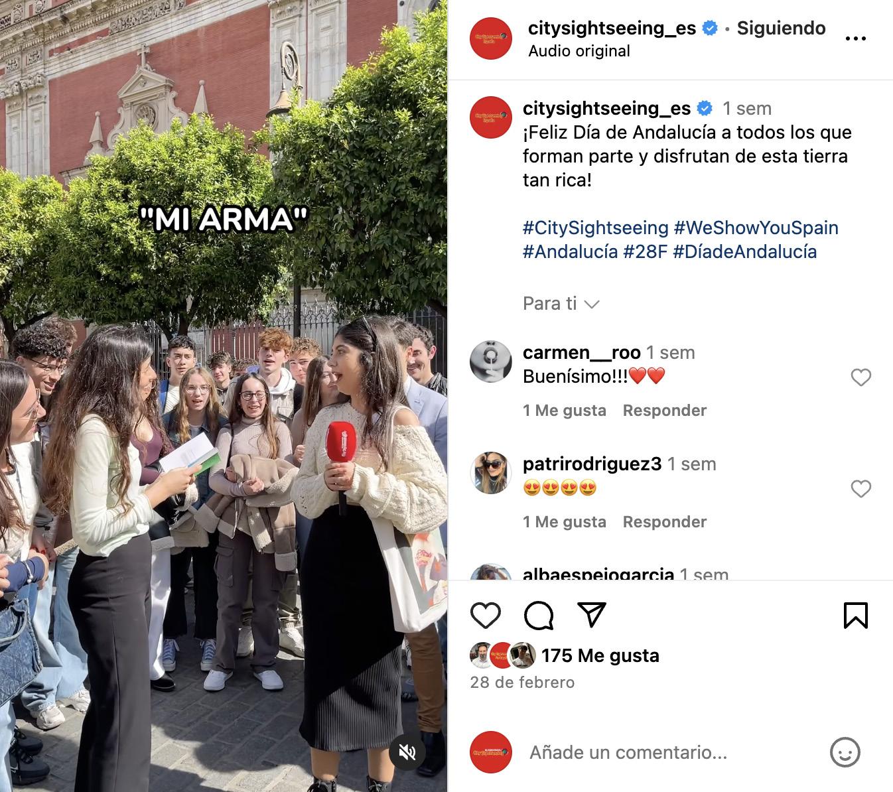Viewport: 893px width, 792px height.
Task: Unmute the video with the speaker icon
Action: coord(407,752)
